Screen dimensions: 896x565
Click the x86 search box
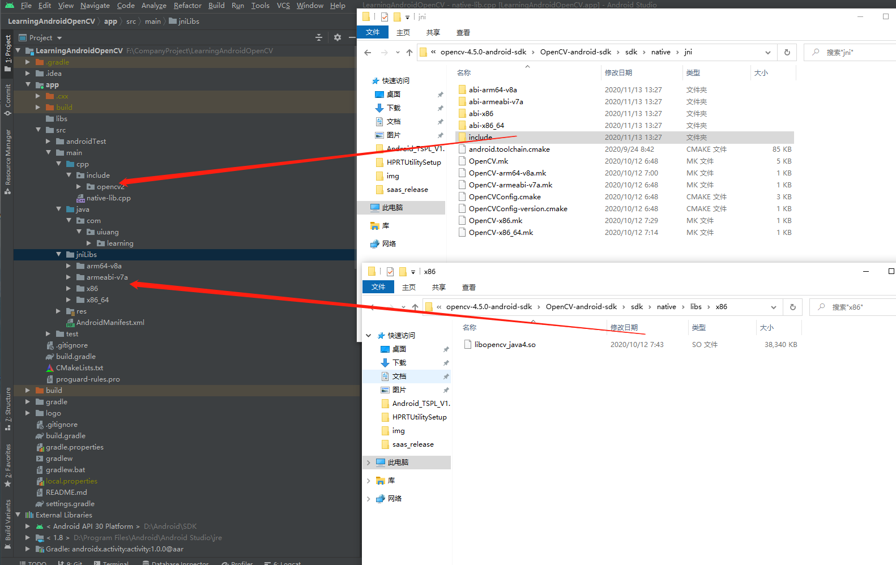(x=853, y=307)
